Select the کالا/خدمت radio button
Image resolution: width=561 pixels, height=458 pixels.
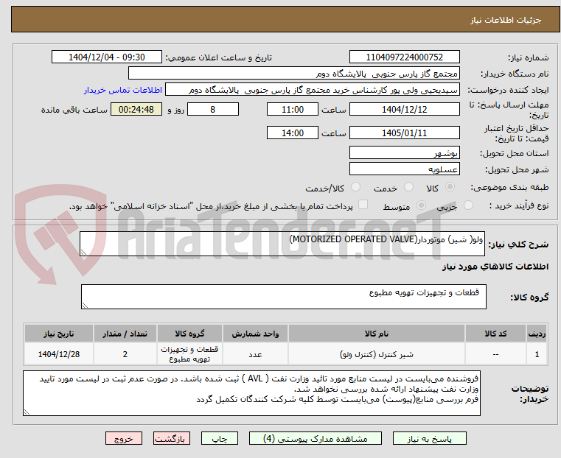click(x=355, y=187)
